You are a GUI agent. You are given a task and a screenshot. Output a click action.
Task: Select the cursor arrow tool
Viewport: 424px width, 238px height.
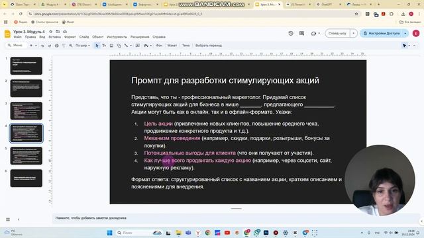click(x=97, y=46)
